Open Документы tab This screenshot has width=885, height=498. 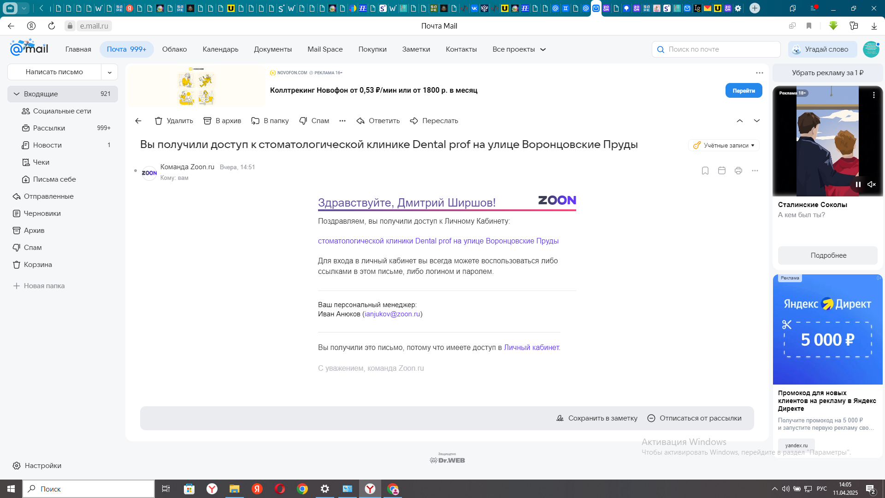pos(273,49)
